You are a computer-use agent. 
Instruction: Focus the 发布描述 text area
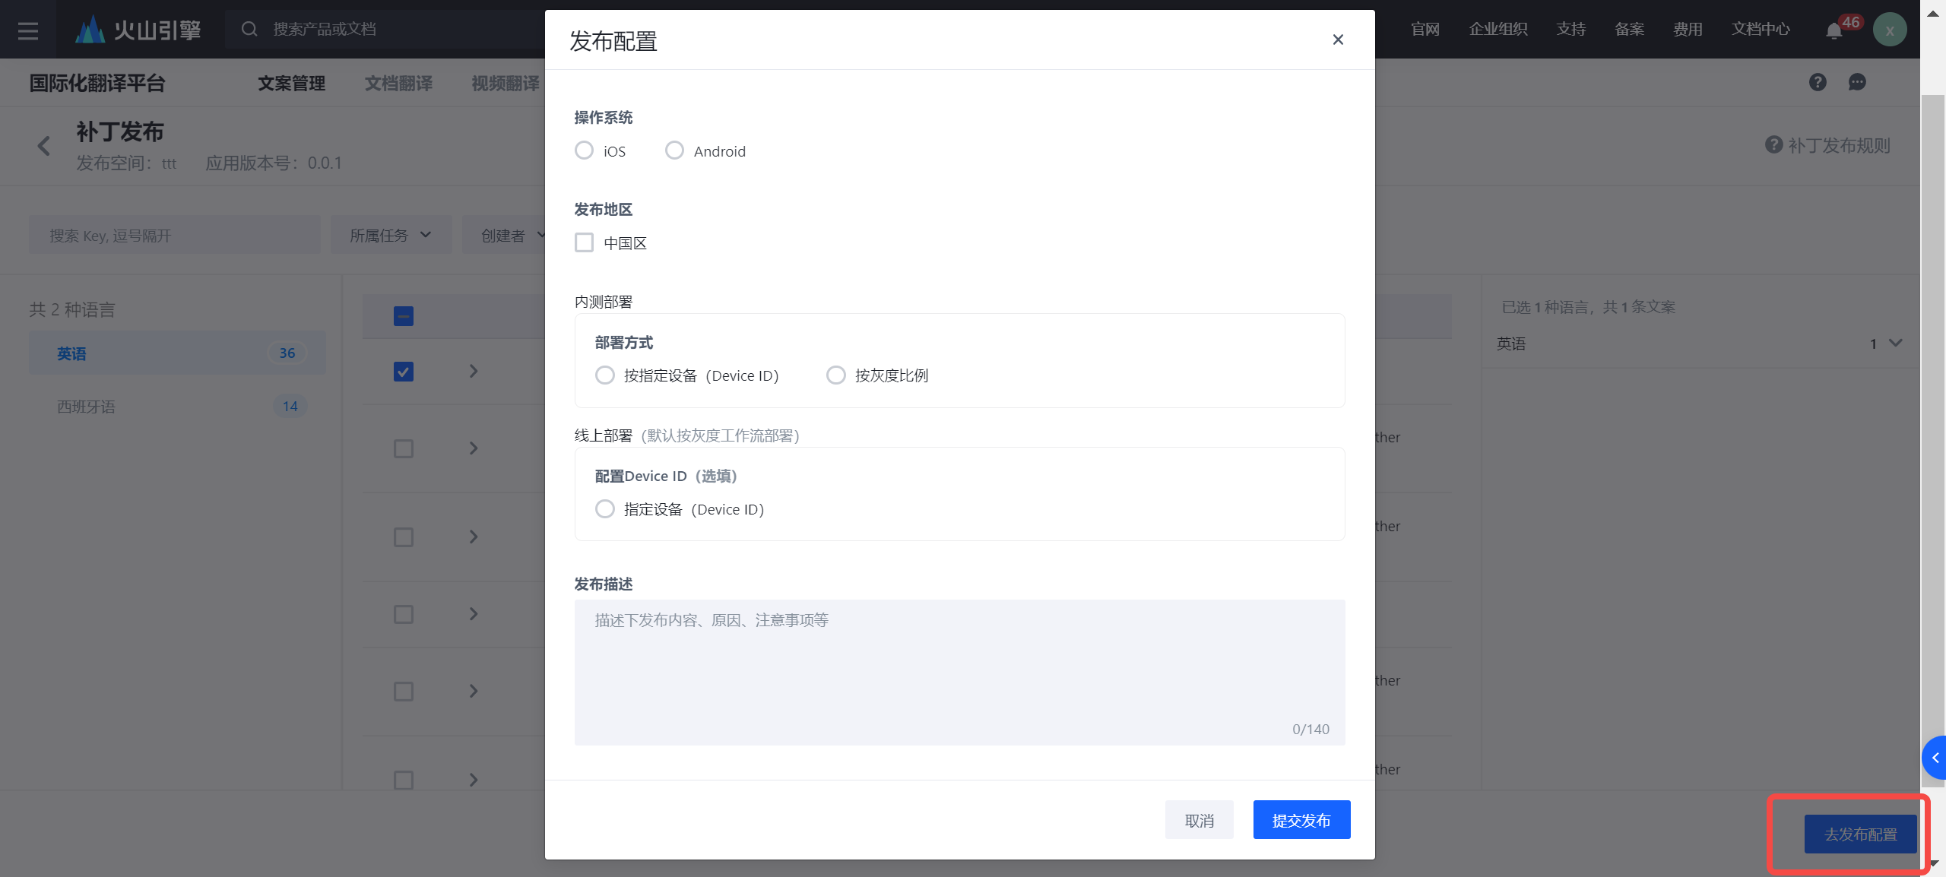[959, 669]
